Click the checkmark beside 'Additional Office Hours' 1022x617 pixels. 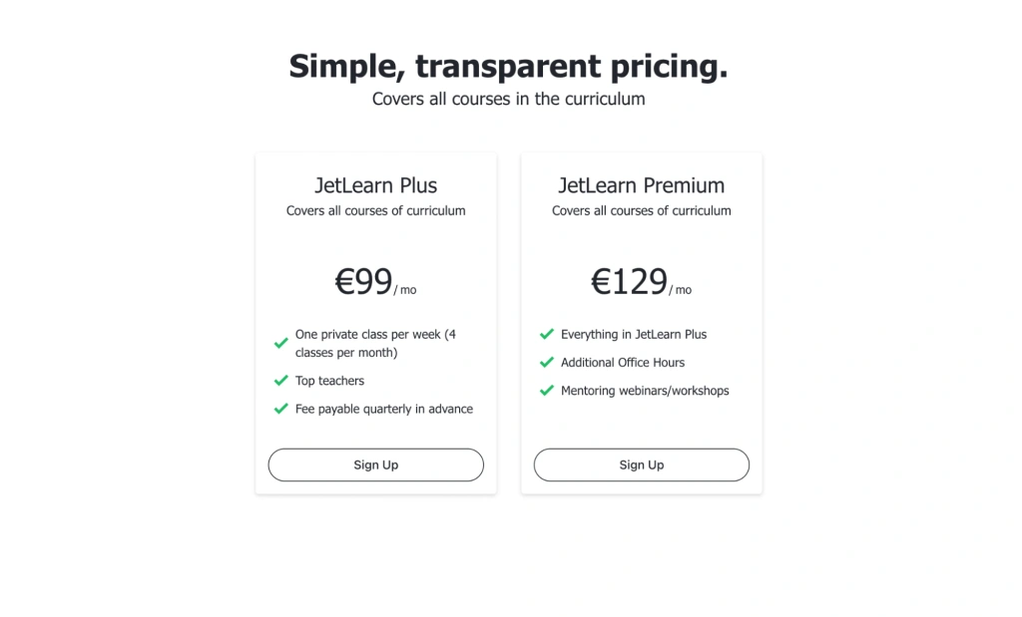546,362
